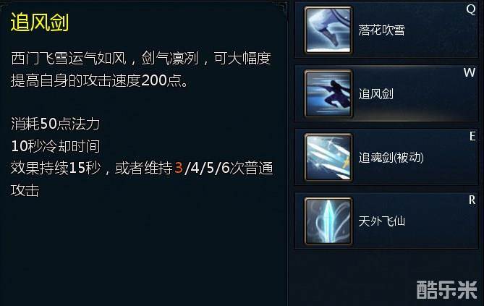
Task: Click the E hotkey letter
Action: pos(472,136)
